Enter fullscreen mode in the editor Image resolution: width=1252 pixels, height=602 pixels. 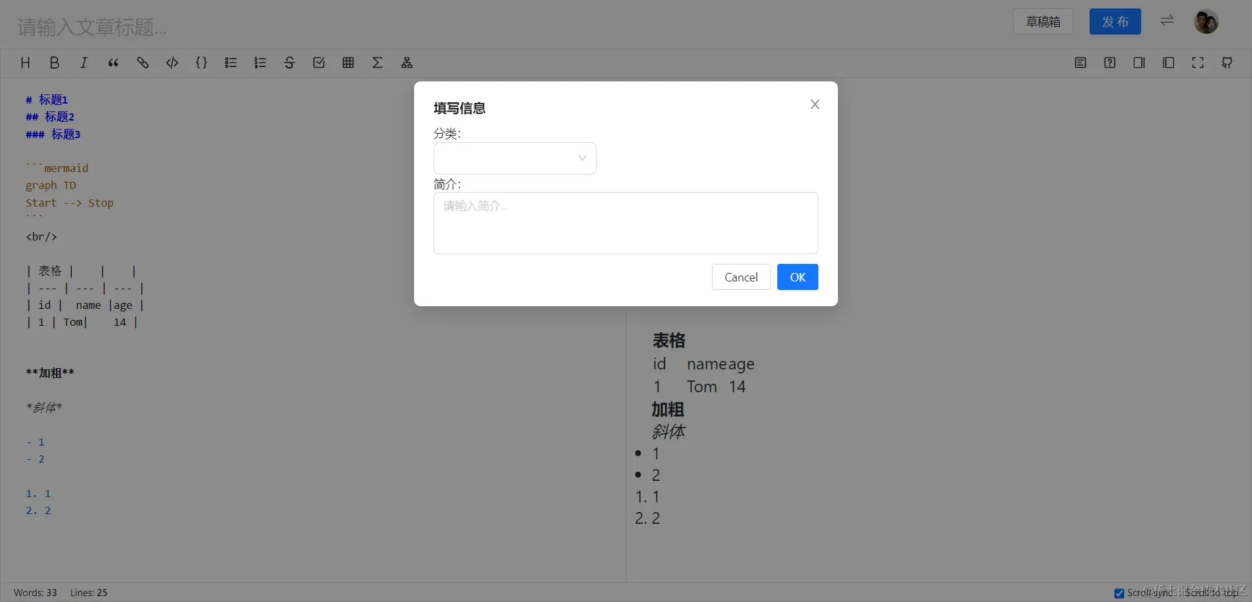(x=1198, y=63)
